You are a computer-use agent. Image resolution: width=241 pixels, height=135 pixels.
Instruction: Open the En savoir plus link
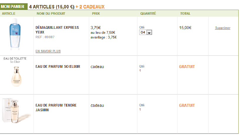(x=48, y=51)
